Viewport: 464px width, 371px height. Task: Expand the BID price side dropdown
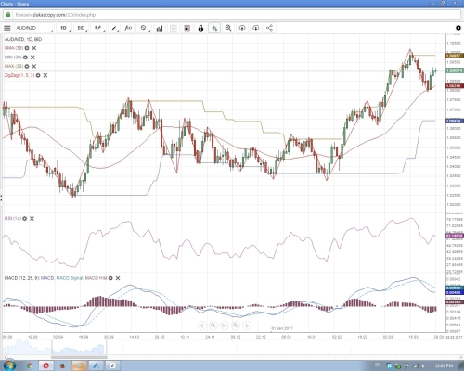(x=83, y=28)
